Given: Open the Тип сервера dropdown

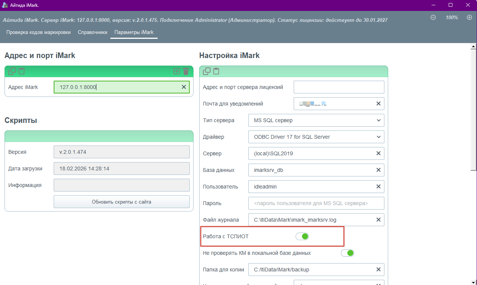Looking at the screenshot, I should coord(316,120).
